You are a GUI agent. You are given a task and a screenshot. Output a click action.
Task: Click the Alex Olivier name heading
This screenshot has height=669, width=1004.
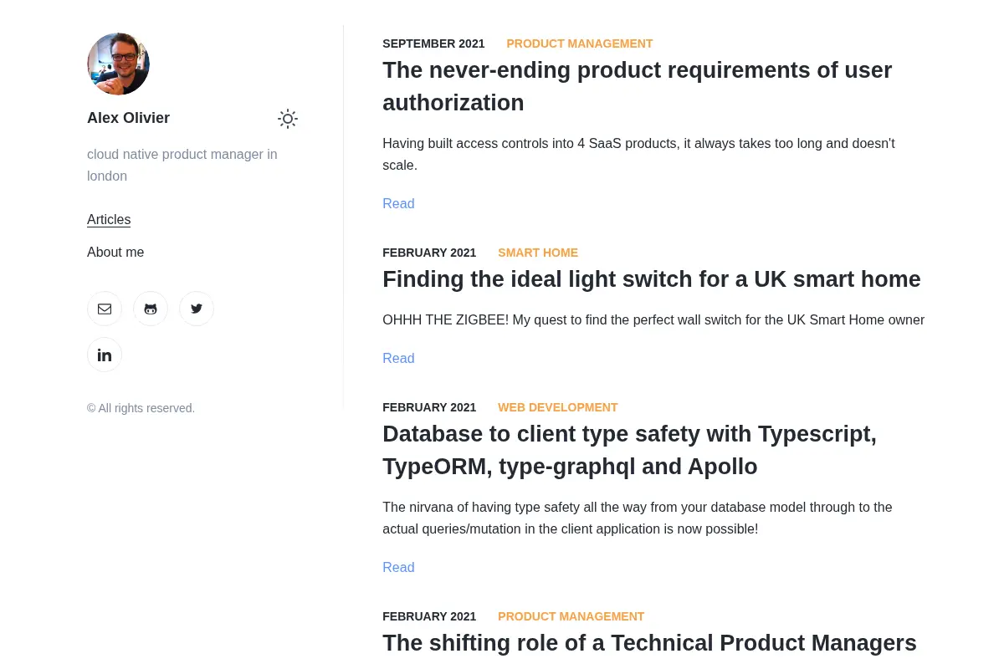click(x=128, y=118)
